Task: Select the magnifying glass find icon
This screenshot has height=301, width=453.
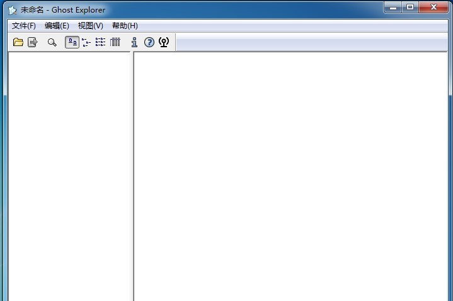Action: pyautogui.click(x=52, y=42)
